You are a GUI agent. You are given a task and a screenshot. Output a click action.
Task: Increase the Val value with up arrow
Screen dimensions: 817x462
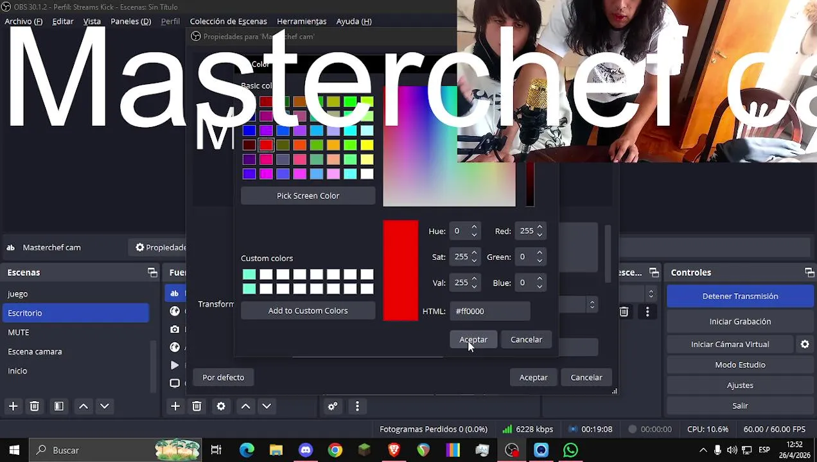pyautogui.click(x=474, y=279)
